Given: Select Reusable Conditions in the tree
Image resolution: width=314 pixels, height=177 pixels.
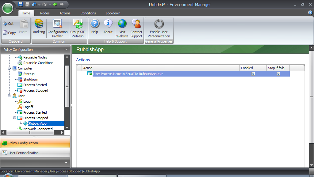Looking at the screenshot, I should (38, 63).
